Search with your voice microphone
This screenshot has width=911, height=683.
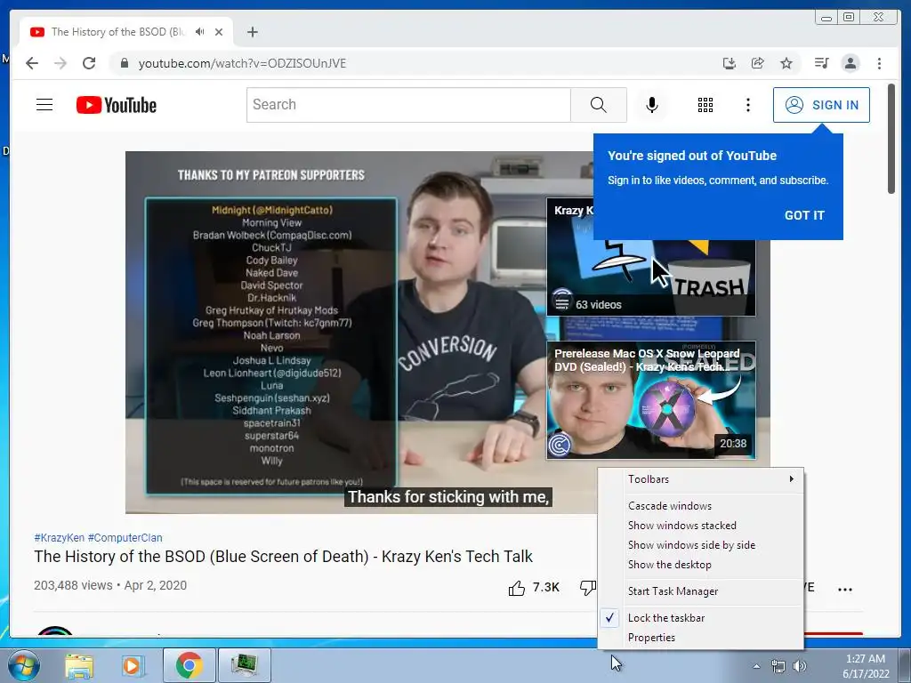click(652, 105)
